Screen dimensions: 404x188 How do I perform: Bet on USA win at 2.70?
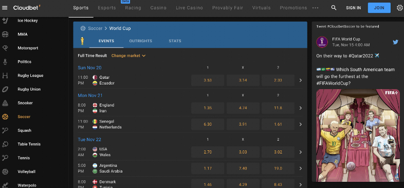point(208,152)
